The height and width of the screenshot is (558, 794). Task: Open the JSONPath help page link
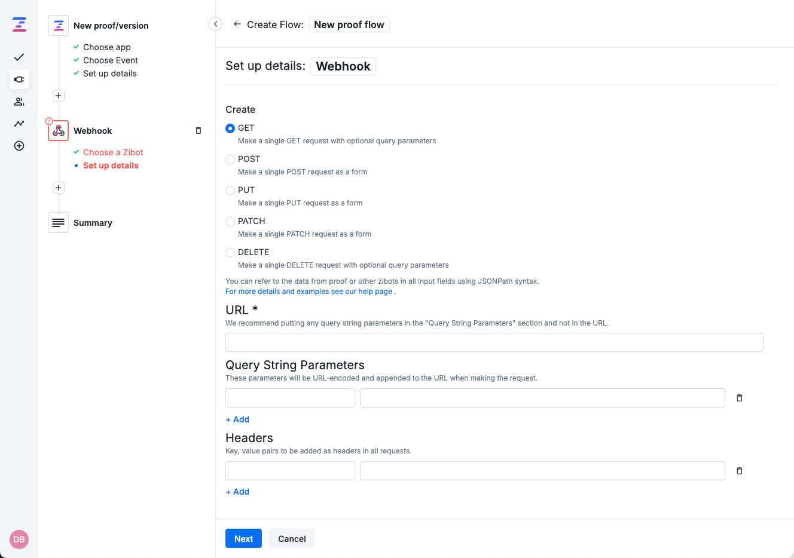(309, 291)
